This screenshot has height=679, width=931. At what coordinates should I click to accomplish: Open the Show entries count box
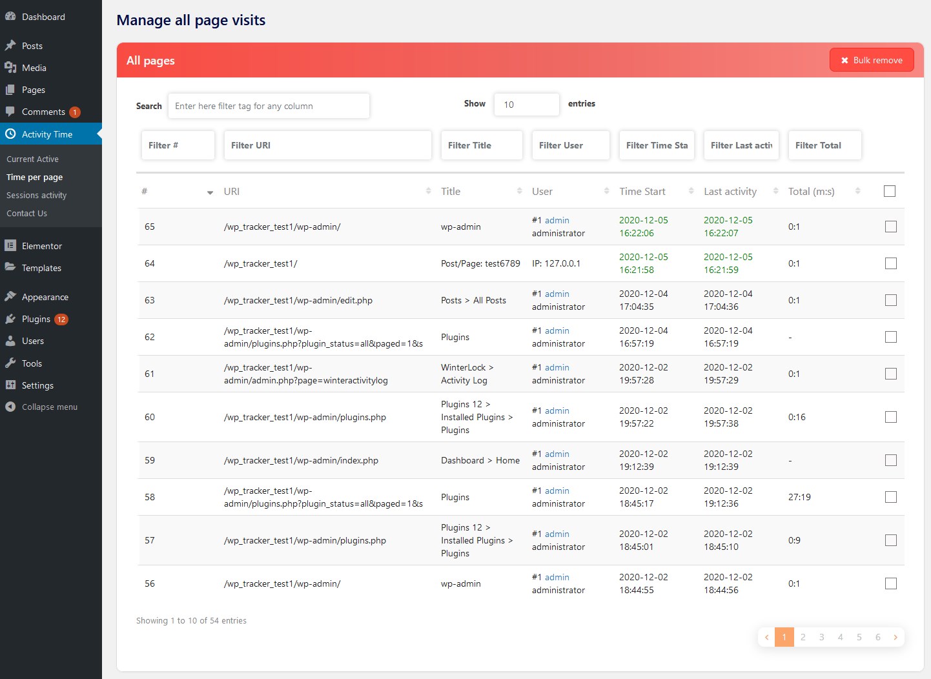coord(526,105)
